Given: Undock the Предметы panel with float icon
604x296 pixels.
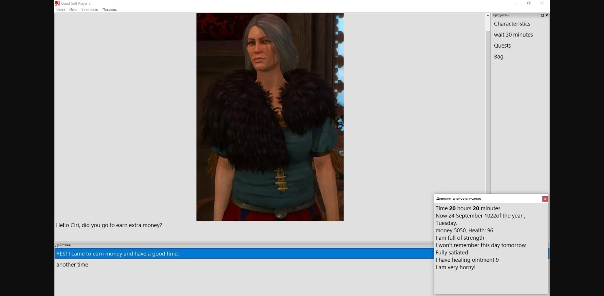Looking at the screenshot, I should (542, 15).
